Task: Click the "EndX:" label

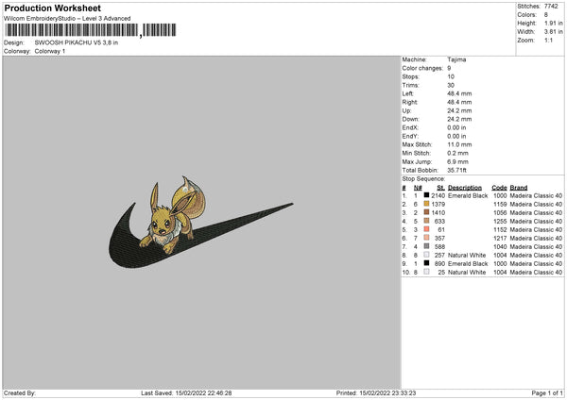Action: point(410,127)
